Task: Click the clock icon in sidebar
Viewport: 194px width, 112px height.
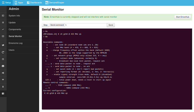Action: tap(3, 59)
